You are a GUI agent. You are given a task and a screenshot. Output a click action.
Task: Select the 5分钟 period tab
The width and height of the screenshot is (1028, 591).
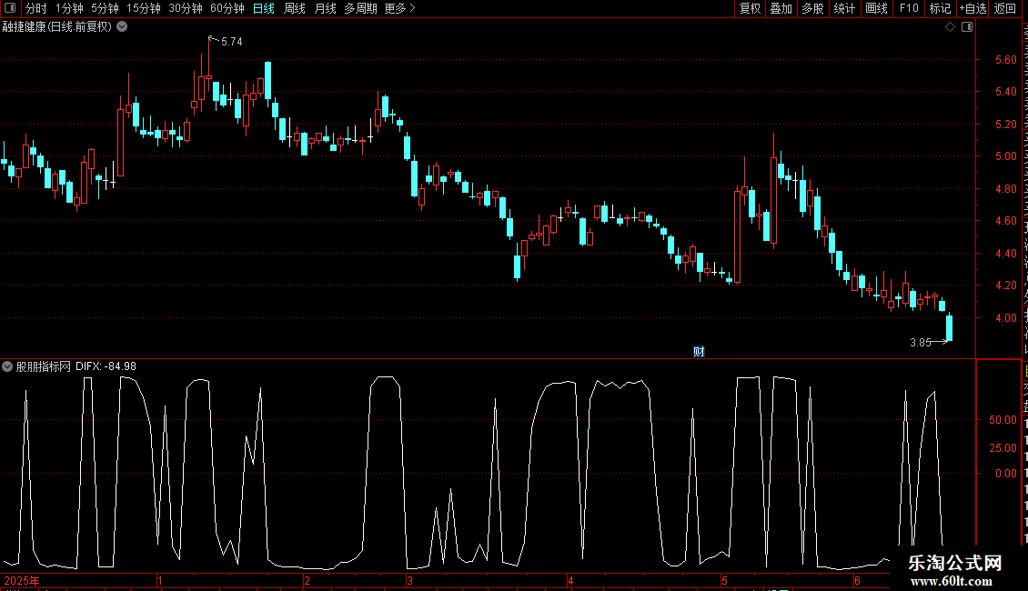click(x=105, y=8)
